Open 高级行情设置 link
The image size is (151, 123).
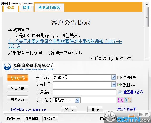tap(126, 109)
